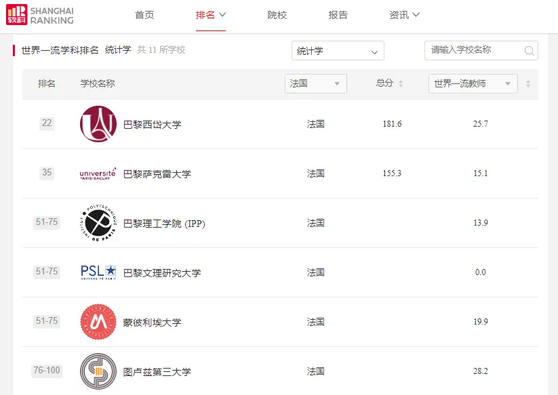Click the Montpellier university red logo
This screenshot has width=558, height=395.
[98, 322]
